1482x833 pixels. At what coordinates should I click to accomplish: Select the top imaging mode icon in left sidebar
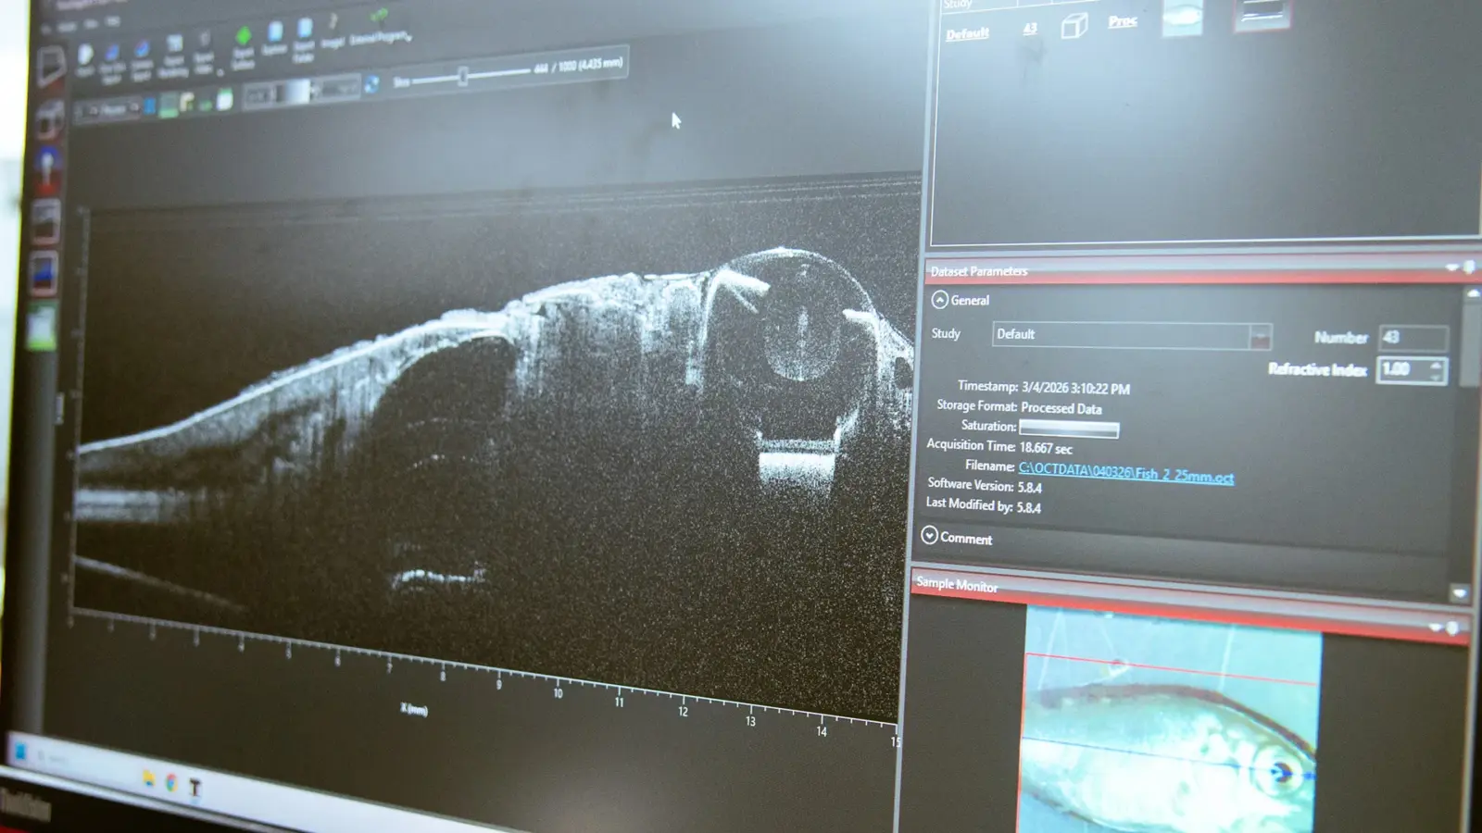(51, 65)
